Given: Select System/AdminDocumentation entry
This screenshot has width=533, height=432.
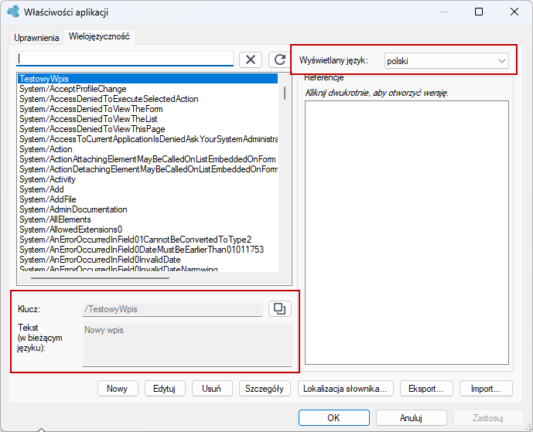Looking at the screenshot, I should click(x=148, y=209).
